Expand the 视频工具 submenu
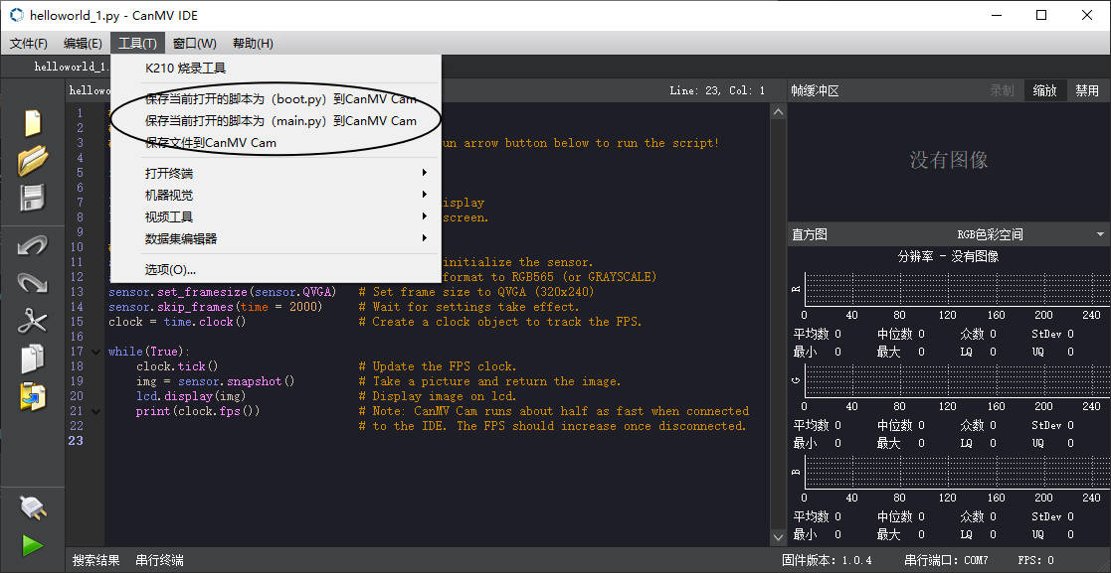The image size is (1111, 573). pyautogui.click(x=277, y=217)
